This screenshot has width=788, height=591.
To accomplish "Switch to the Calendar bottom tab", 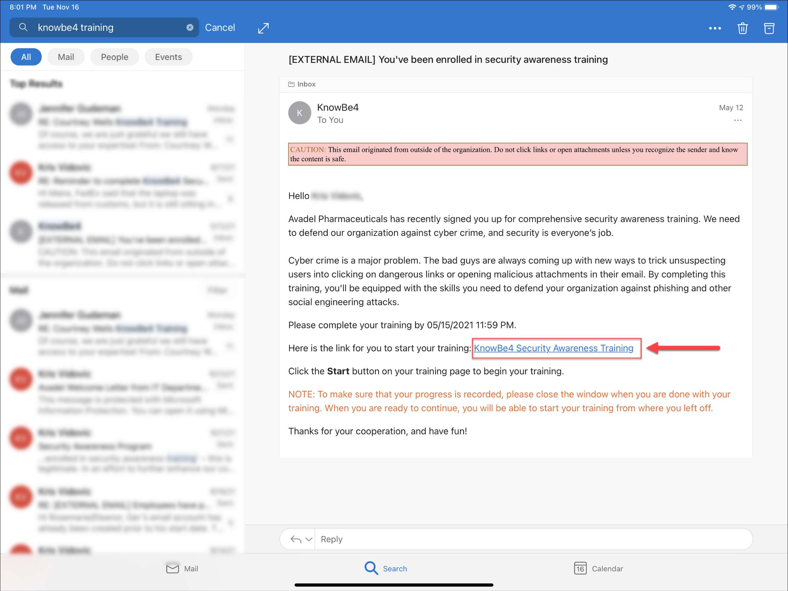I will click(598, 569).
